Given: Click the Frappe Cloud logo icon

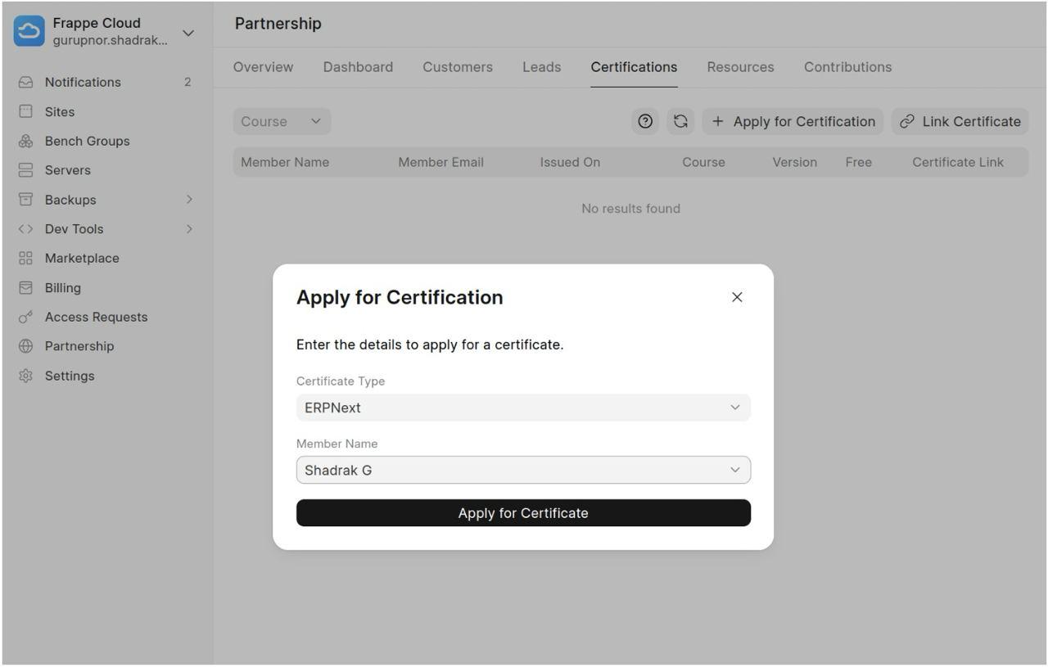Looking at the screenshot, I should 29,31.
